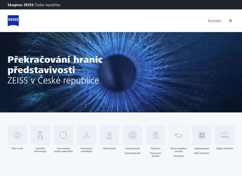Click the eye icon for Péče o zrak

pos(17,135)
